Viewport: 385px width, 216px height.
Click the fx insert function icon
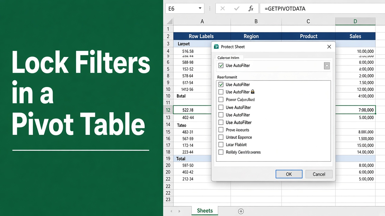tap(251, 9)
